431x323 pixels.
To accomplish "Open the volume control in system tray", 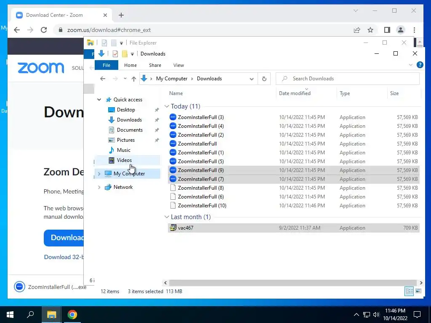I will click(x=376, y=315).
